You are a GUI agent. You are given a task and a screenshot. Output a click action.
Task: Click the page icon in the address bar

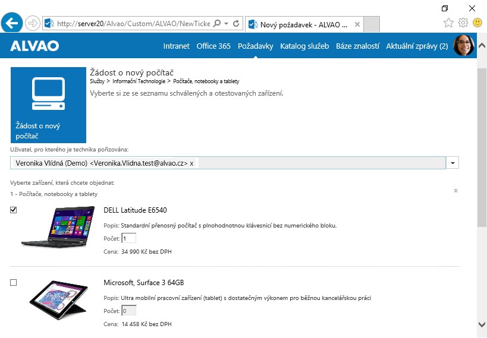pyautogui.click(x=49, y=23)
